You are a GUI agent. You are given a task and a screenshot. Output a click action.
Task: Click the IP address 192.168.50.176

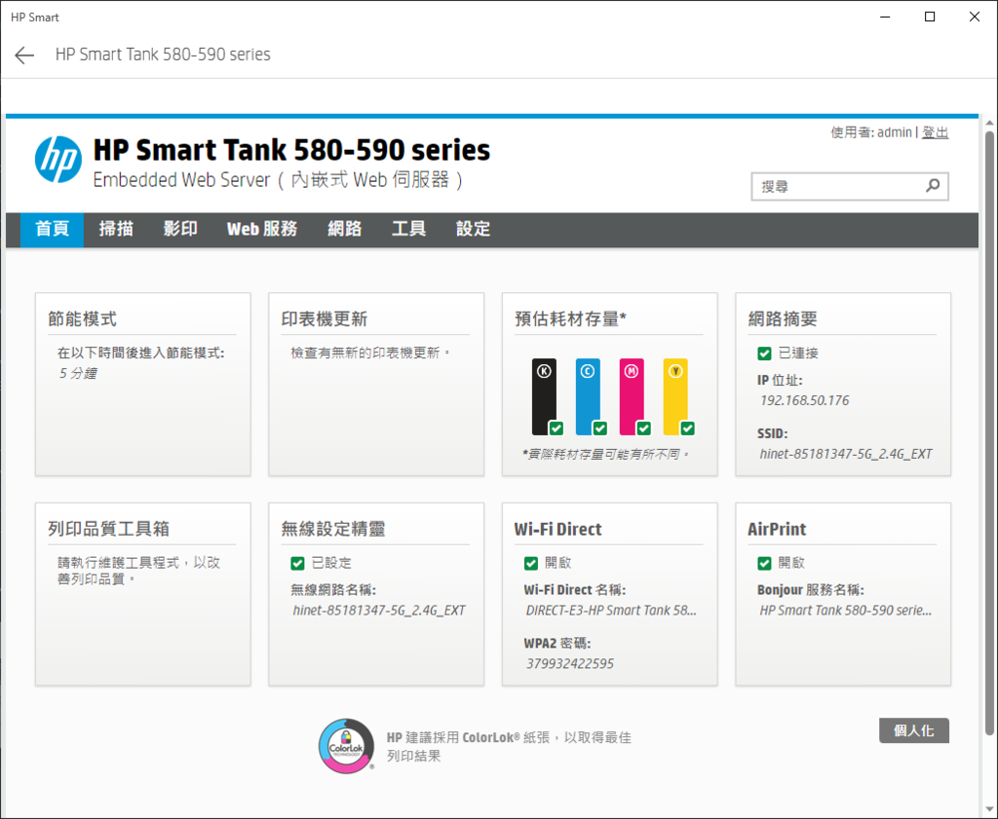tap(804, 400)
